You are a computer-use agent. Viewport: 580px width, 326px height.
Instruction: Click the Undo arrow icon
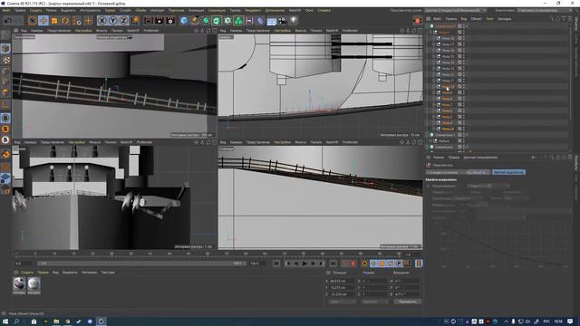[8, 21]
